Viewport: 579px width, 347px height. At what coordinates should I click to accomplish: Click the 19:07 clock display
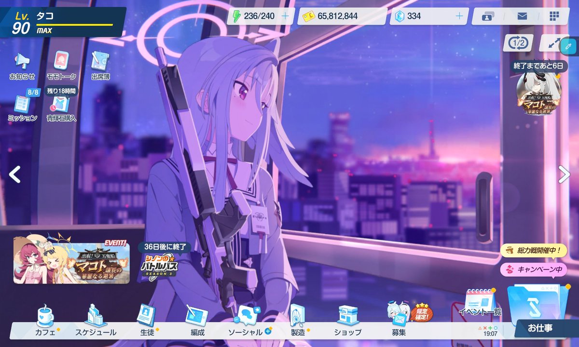[491, 334]
